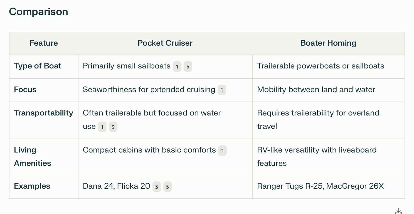The width and height of the screenshot is (414, 214).
Task: Click citation 1 after 'Seaworthiness for extended cruising'
Action: click(x=222, y=90)
